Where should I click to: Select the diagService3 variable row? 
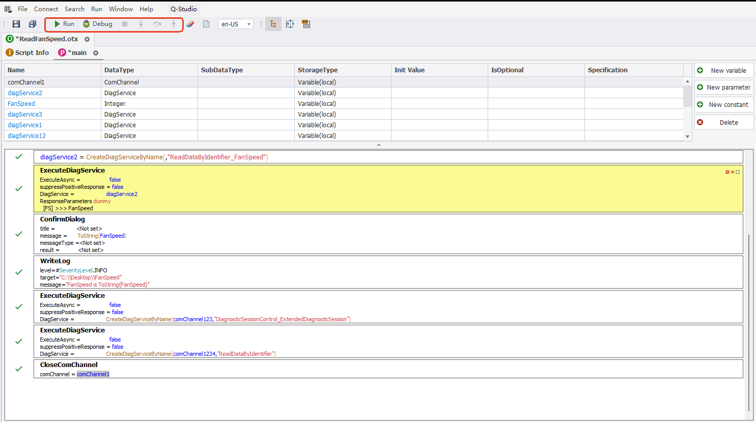[x=344, y=114]
